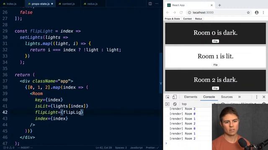
Task: Open the index.js editor tab
Action: coord(10,4)
